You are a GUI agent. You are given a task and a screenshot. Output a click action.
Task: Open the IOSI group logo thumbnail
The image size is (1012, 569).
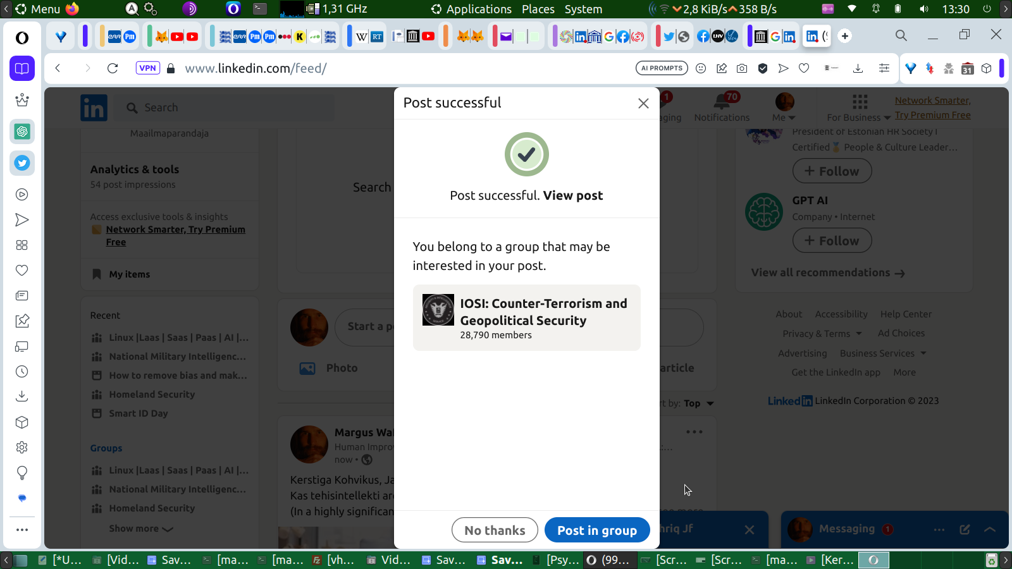point(438,310)
